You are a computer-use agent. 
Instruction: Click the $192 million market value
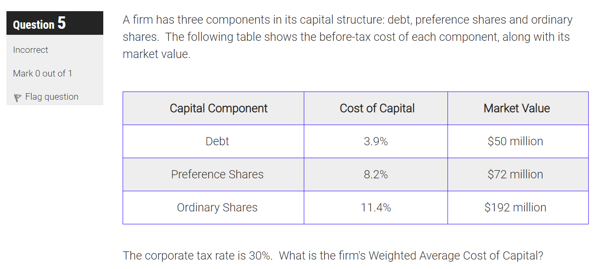(x=516, y=207)
